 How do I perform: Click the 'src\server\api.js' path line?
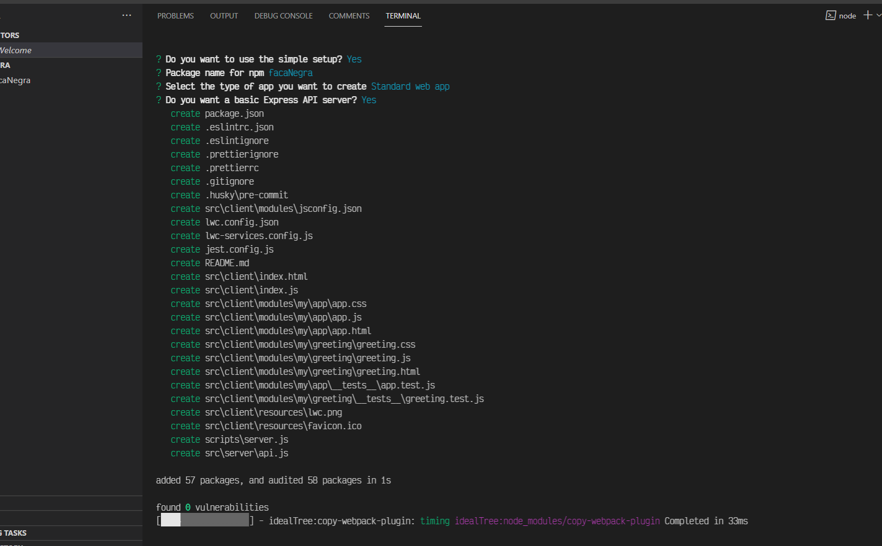point(229,453)
